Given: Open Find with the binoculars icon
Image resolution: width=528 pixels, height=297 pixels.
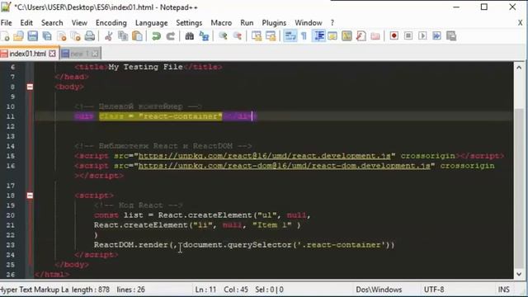Looking at the screenshot, I should click(x=189, y=36).
